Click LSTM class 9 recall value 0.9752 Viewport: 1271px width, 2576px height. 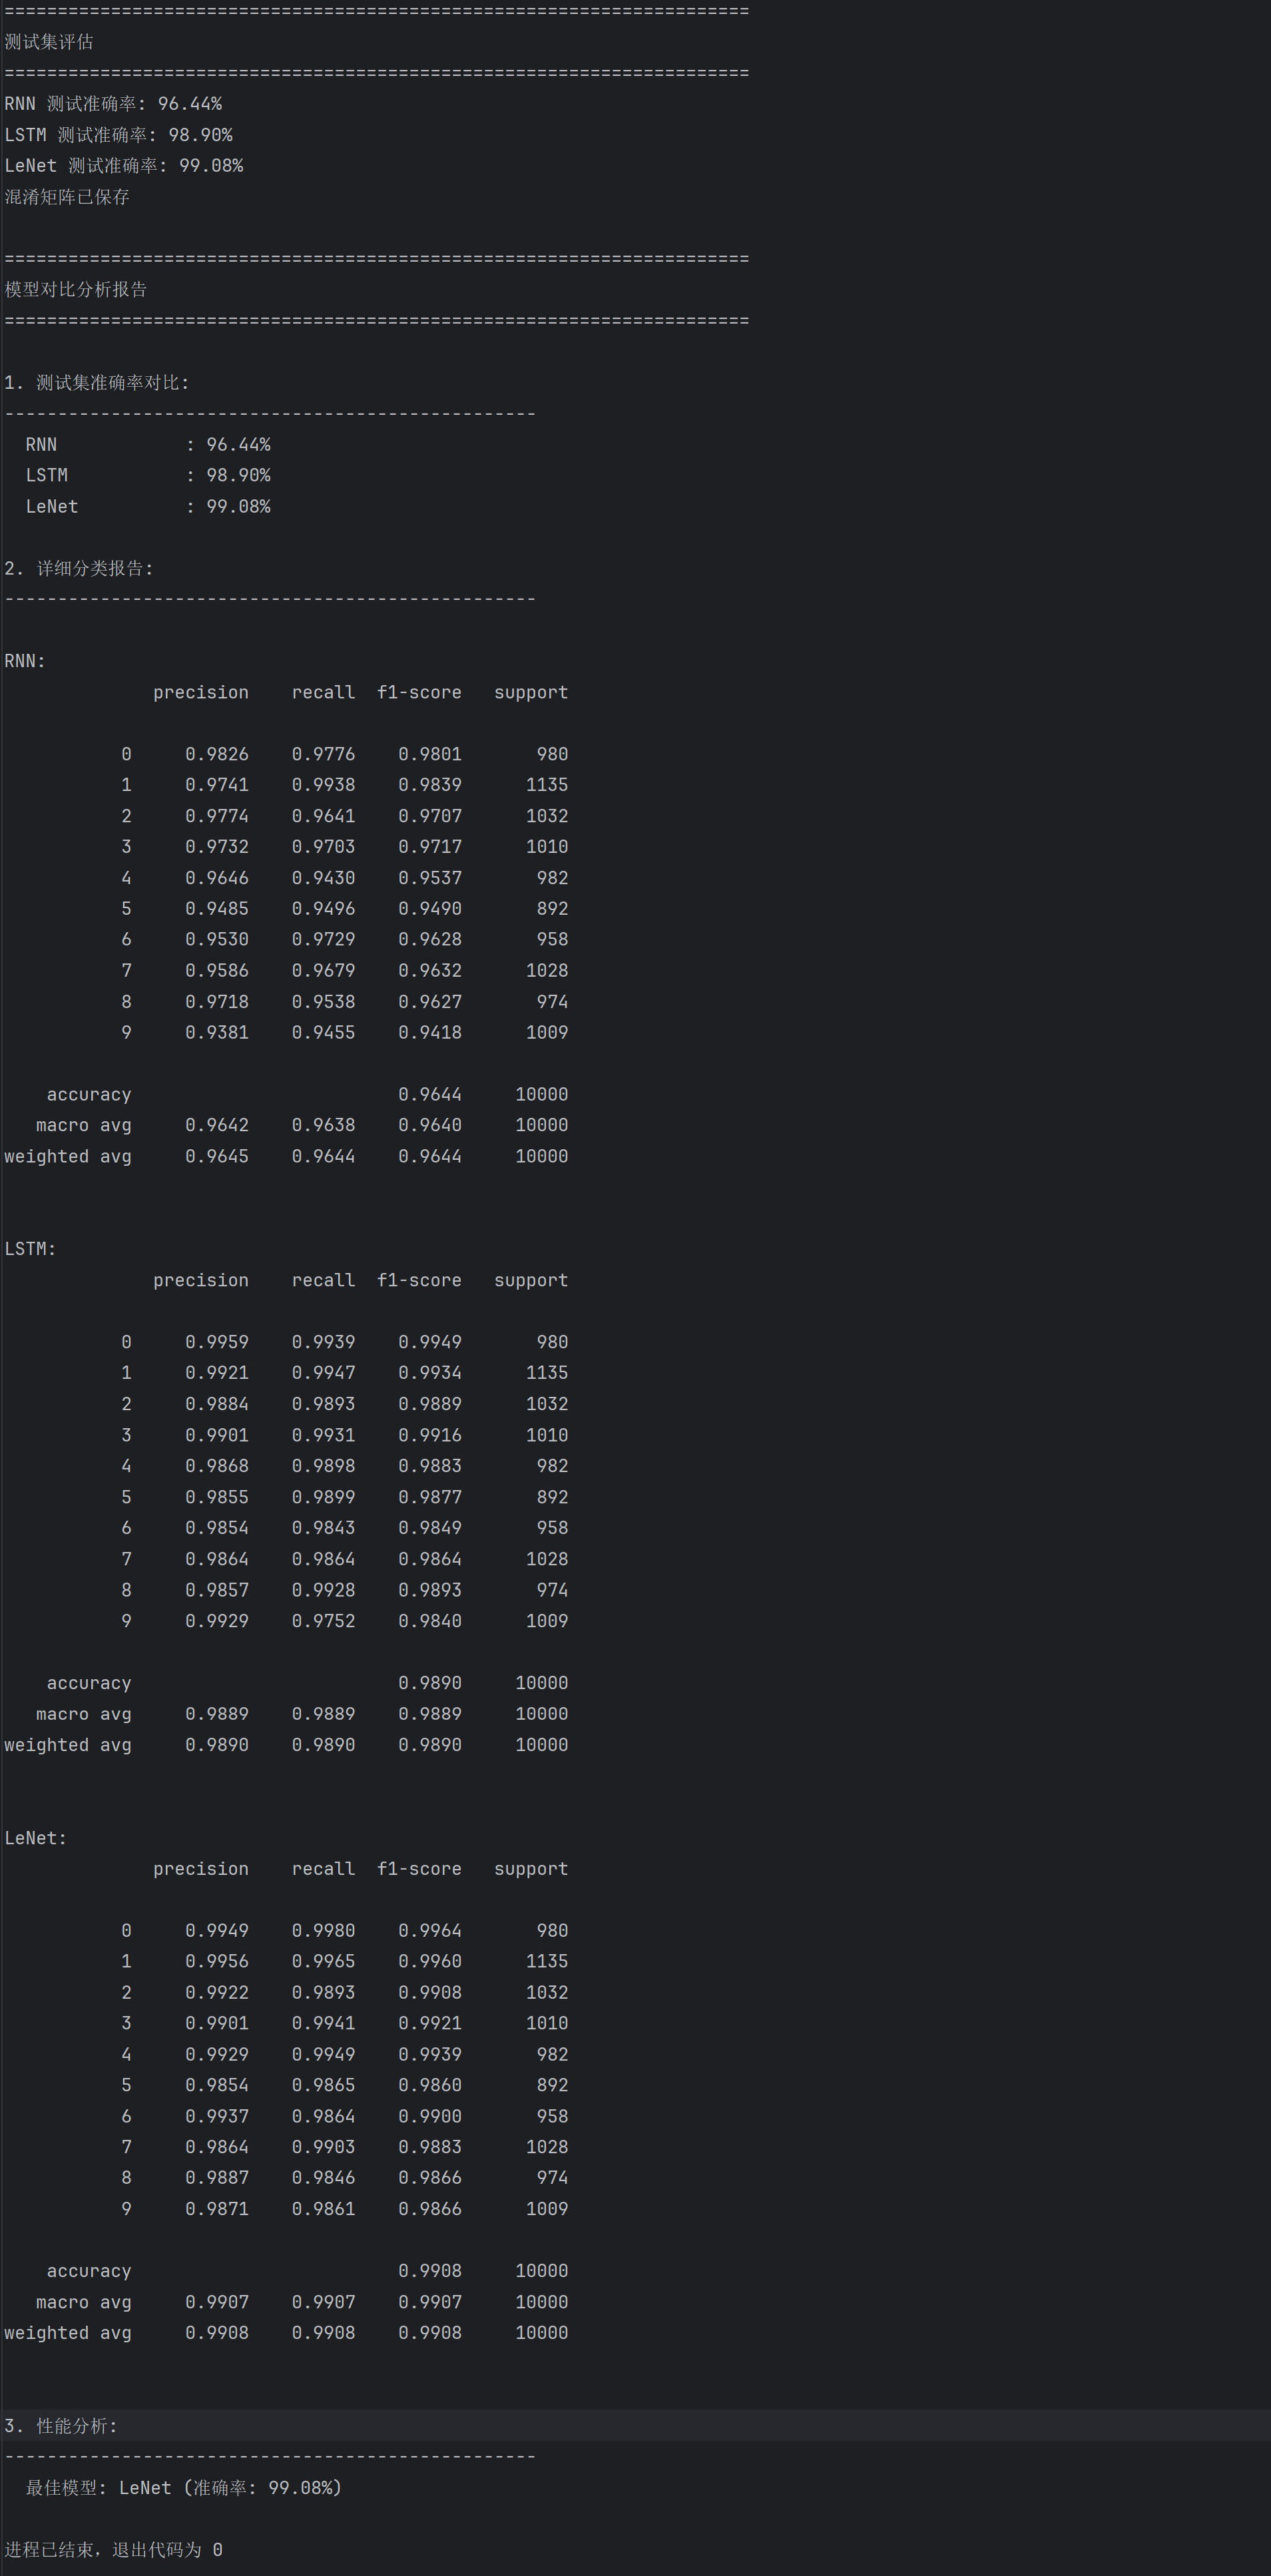click(x=323, y=1621)
